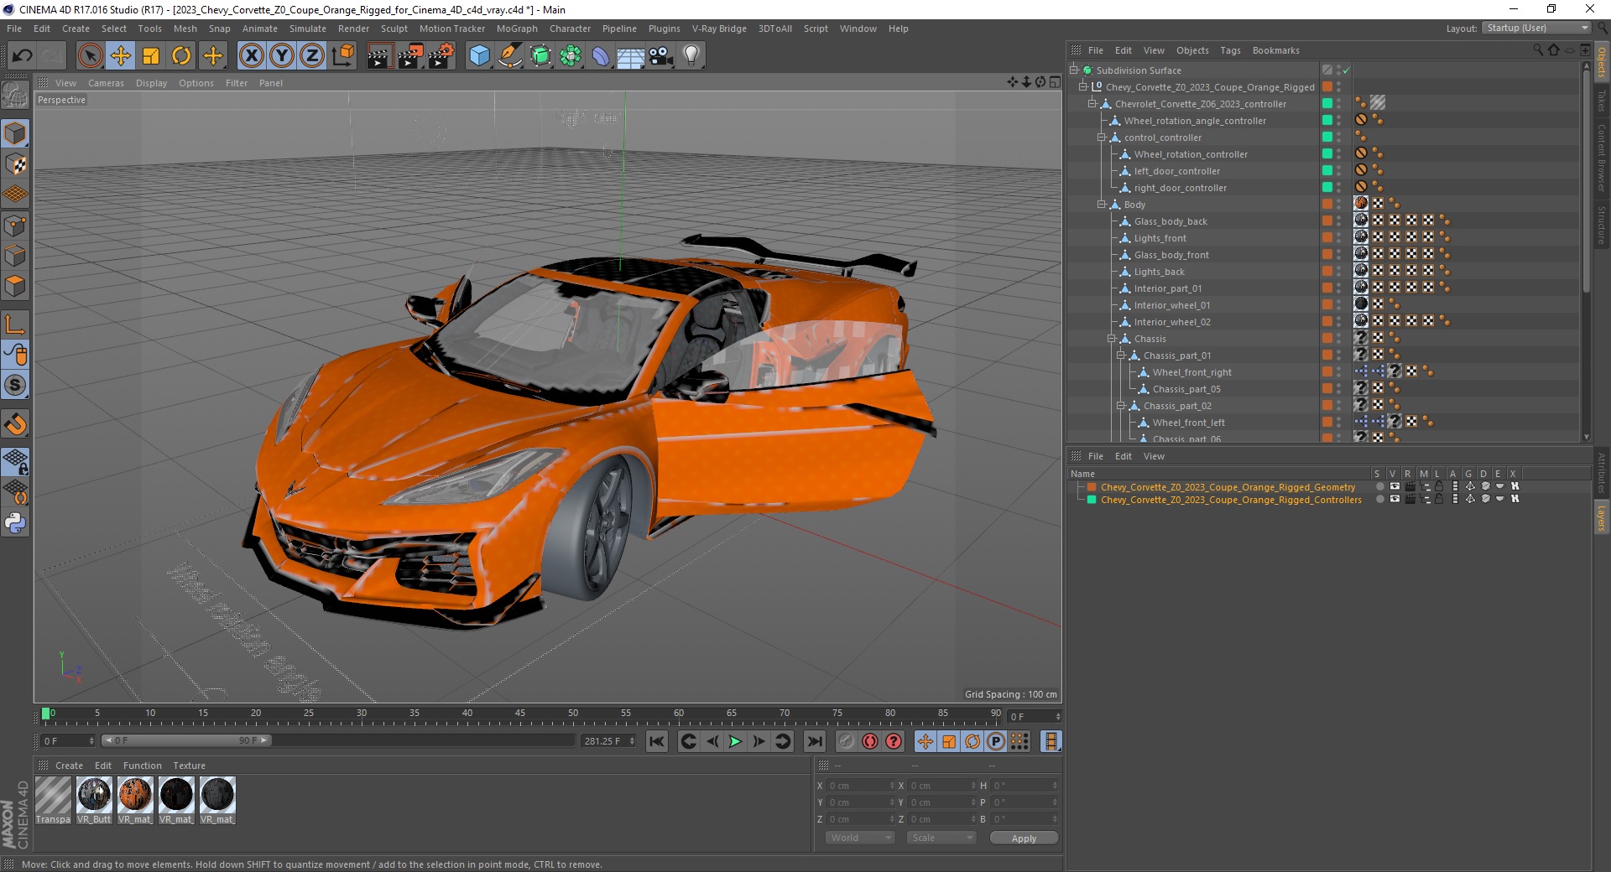Open the Objects side tab
Viewport: 1611px width, 872px height.
[x=1602, y=62]
